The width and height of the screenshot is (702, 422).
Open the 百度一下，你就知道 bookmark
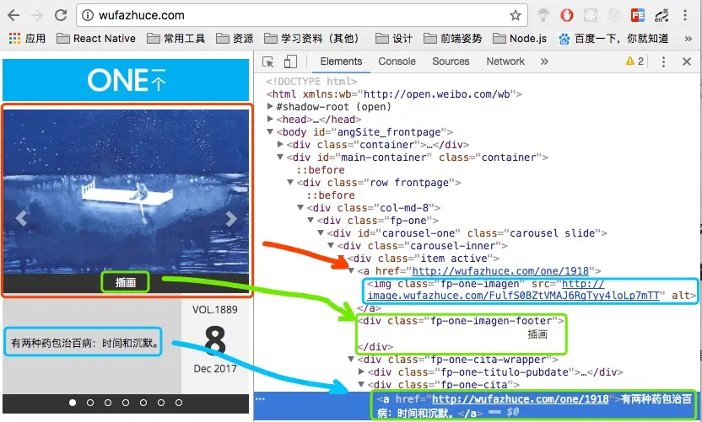pyautogui.click(x=613, y=39)
